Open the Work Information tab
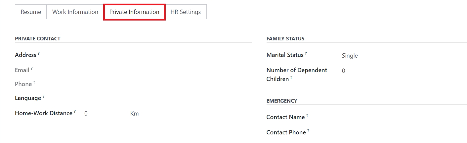This screenshot has width=467, height=143. (75, 12)
